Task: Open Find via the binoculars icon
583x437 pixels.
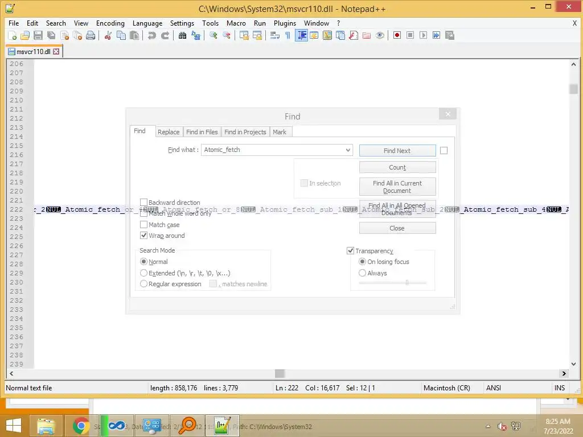Action: (x=182, y=36)
